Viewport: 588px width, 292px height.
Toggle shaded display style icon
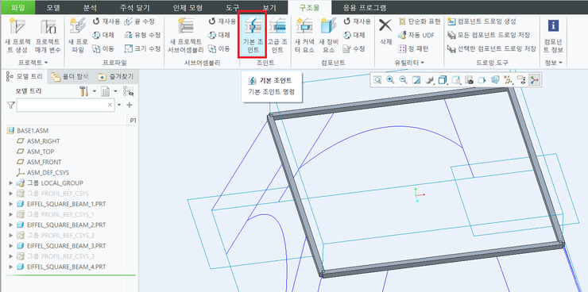(443, 79)
